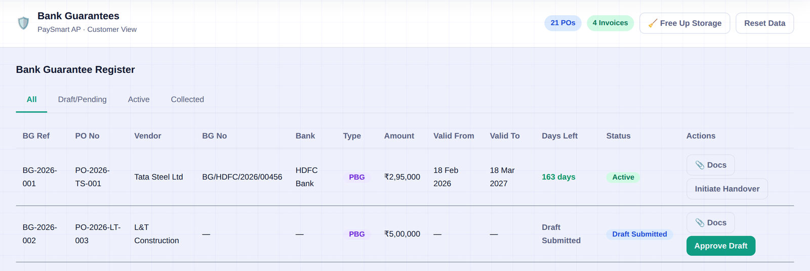Click the Days Left column header

(x=559, y=136)
